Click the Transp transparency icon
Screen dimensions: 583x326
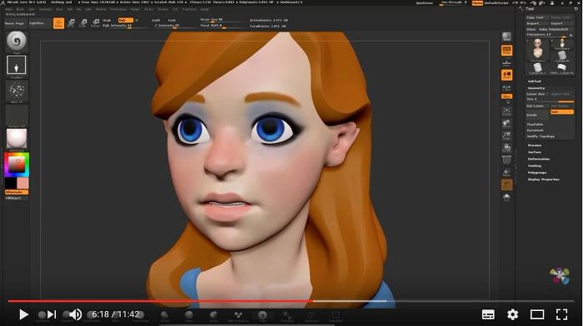(506, 172)
